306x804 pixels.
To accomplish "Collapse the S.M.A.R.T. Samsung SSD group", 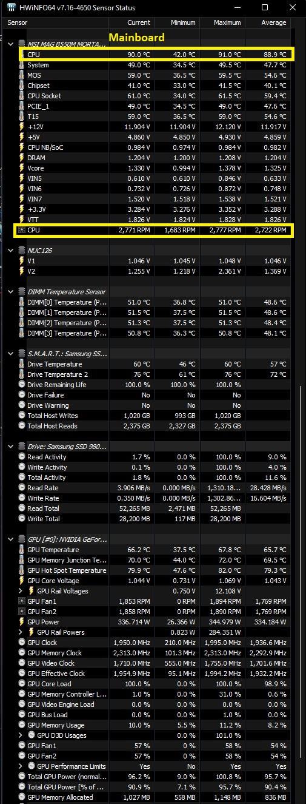I will point(11,354).
